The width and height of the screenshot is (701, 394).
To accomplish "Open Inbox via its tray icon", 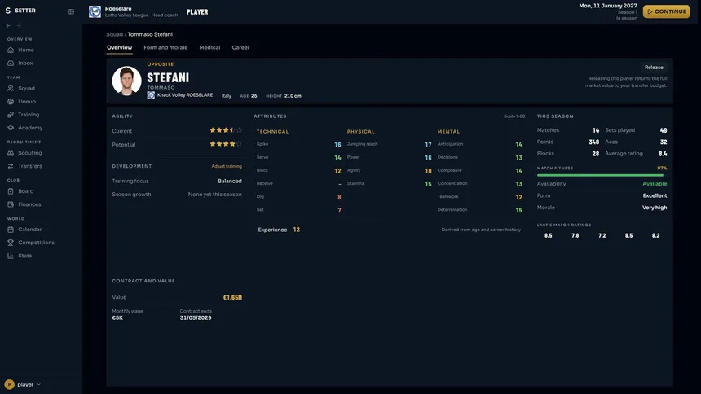I will [11, 63].
